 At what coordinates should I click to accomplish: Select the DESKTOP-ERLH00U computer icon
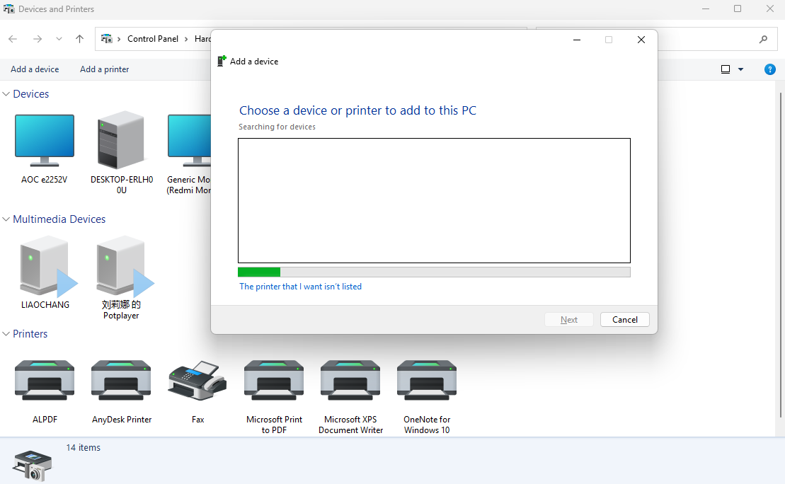[121, 141]
